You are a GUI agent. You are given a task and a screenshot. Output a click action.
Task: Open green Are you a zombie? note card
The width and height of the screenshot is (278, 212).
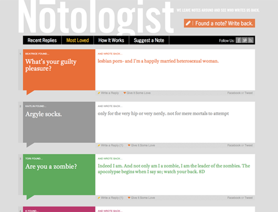pyautogui.click(x=59, y=174)
